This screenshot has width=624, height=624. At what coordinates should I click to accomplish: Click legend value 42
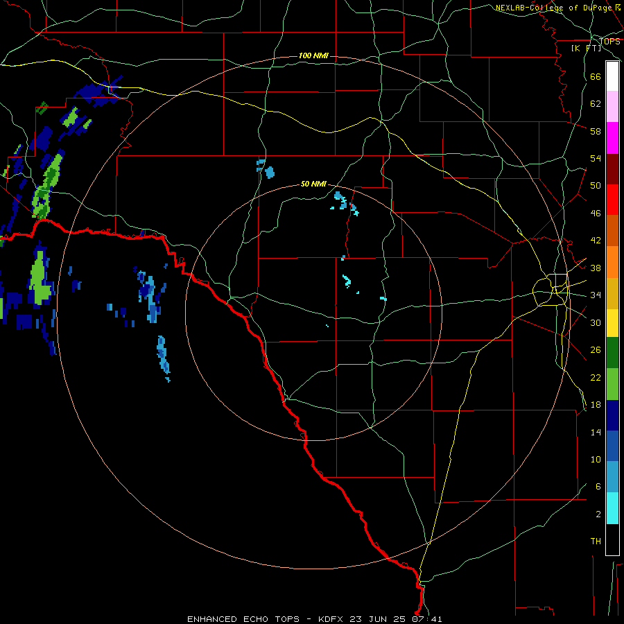[596, 241]
